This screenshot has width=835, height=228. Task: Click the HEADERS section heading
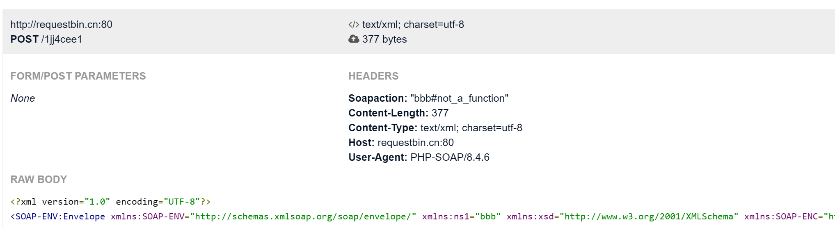pyautogui.click(x=373, y=76)
